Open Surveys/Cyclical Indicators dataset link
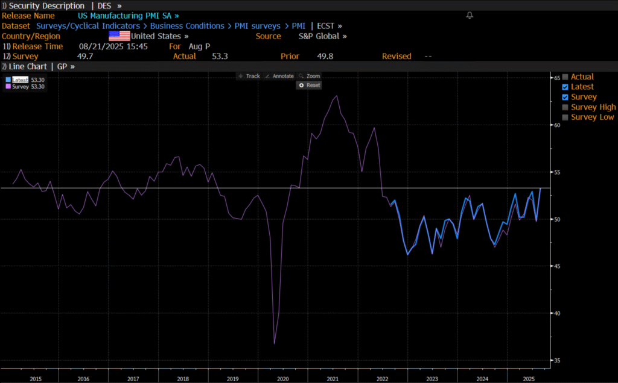The width and height of the screenshot is (618, 383). pyautogui.click(x=88, y=26)
